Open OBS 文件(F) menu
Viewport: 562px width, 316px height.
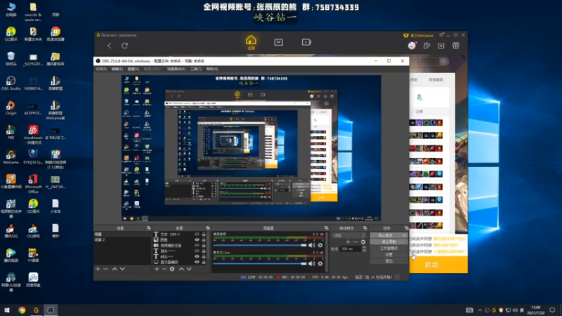(x=101, y=69)
